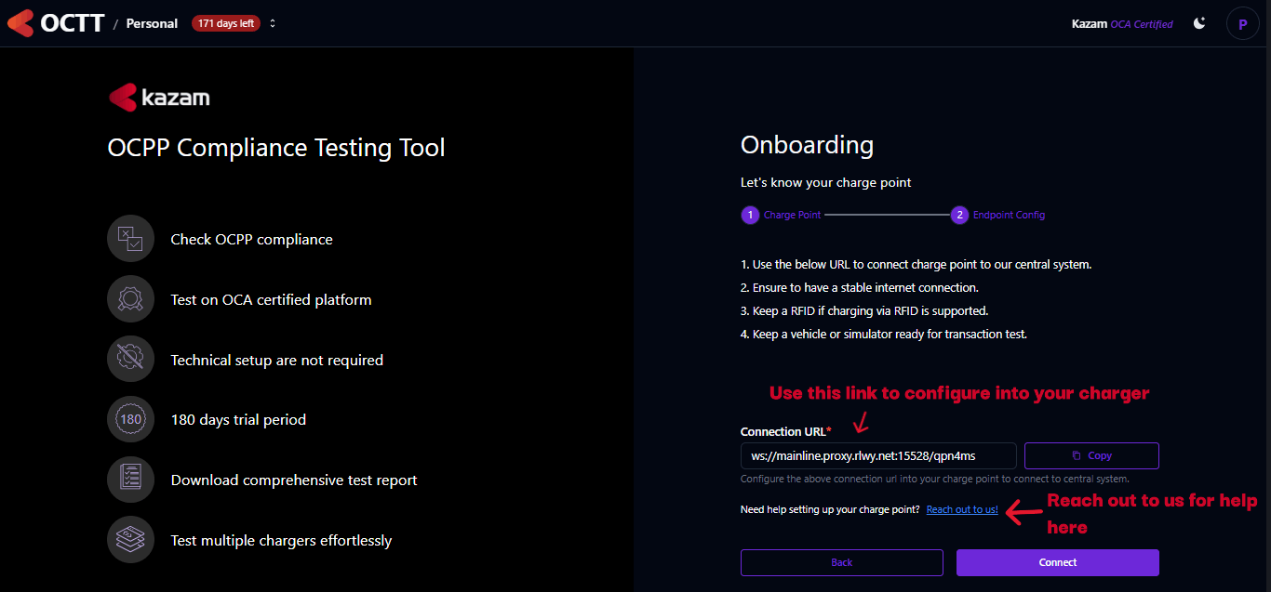Click the multiple chargers stack icon
The image size is (1271, 592).
pyautogui.click(x=130, y=540)
